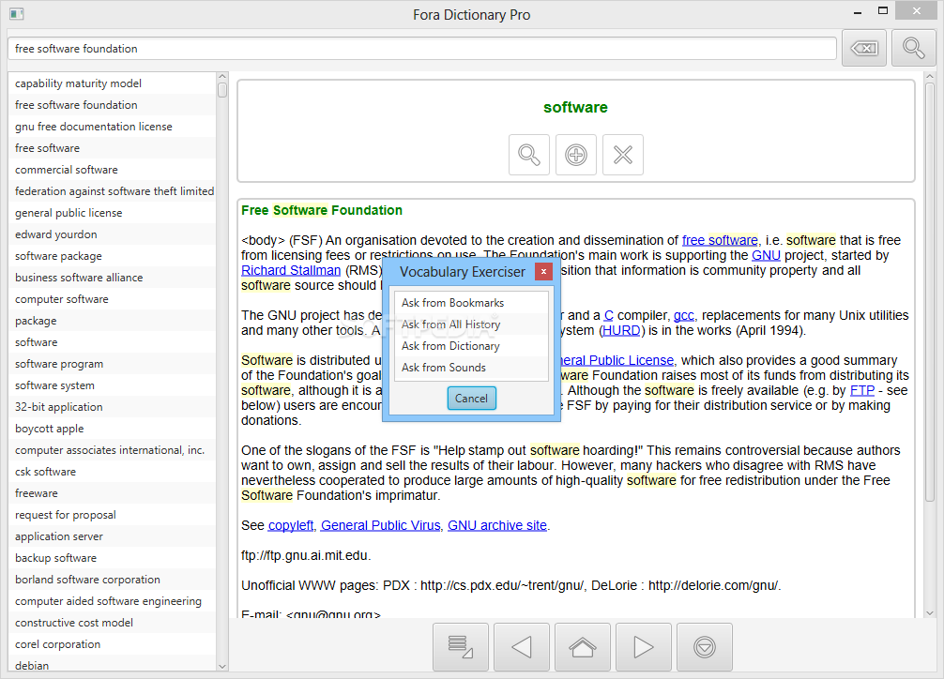Select '32-bit application' in the list
The height and width of the screenshot is (679, 944).
pyautogui.click(x=113, y=407)
